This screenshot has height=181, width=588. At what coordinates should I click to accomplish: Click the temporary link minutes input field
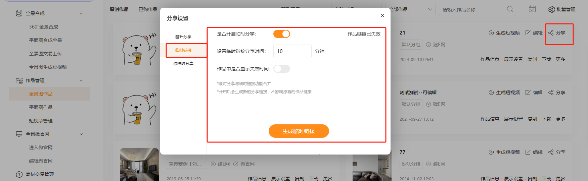292,51
